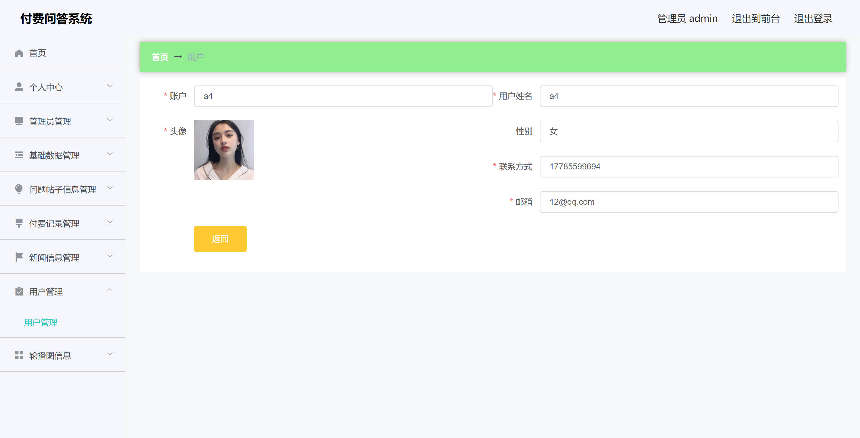Click the flag icon beside 新闻信息管理
Image resolution: width=860 pixels, height=438 pixels.
pyautogui.click(x=19, y=257)
